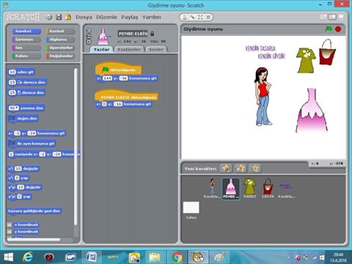Select the ÇANTA sprite thumbnail
352x264 pixels.
(268, 188)
